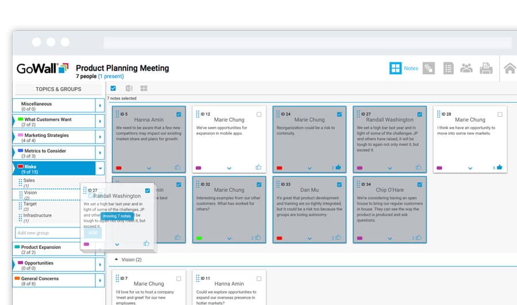Select note ID 7 checkbox

179,279
